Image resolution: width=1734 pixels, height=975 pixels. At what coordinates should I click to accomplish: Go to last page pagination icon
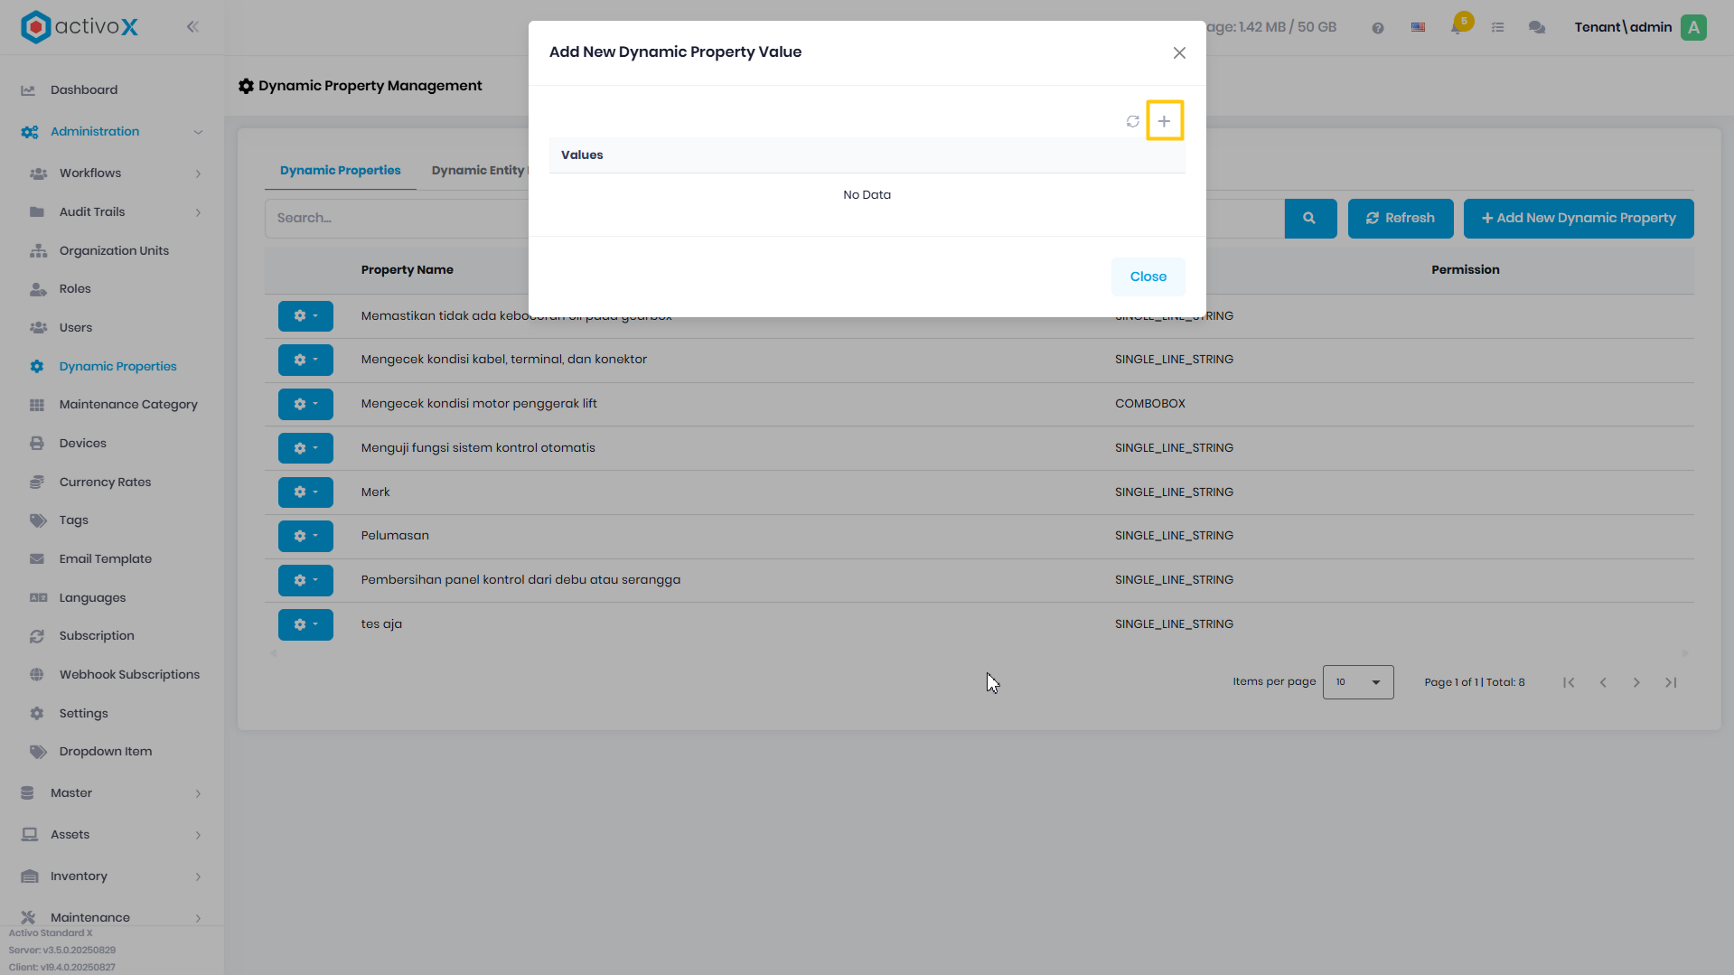(x=1671, y=683)
